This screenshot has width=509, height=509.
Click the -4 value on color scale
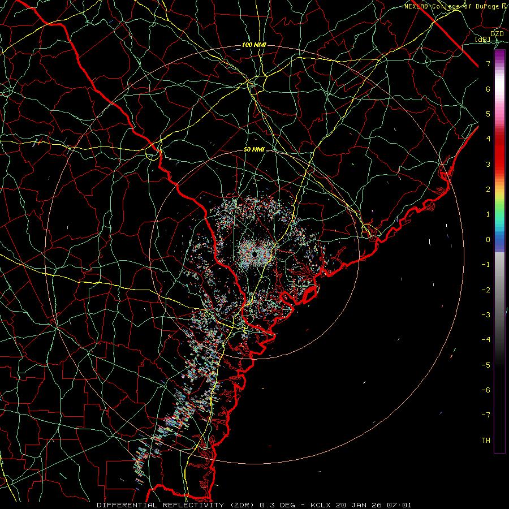[x=486, y=340]
